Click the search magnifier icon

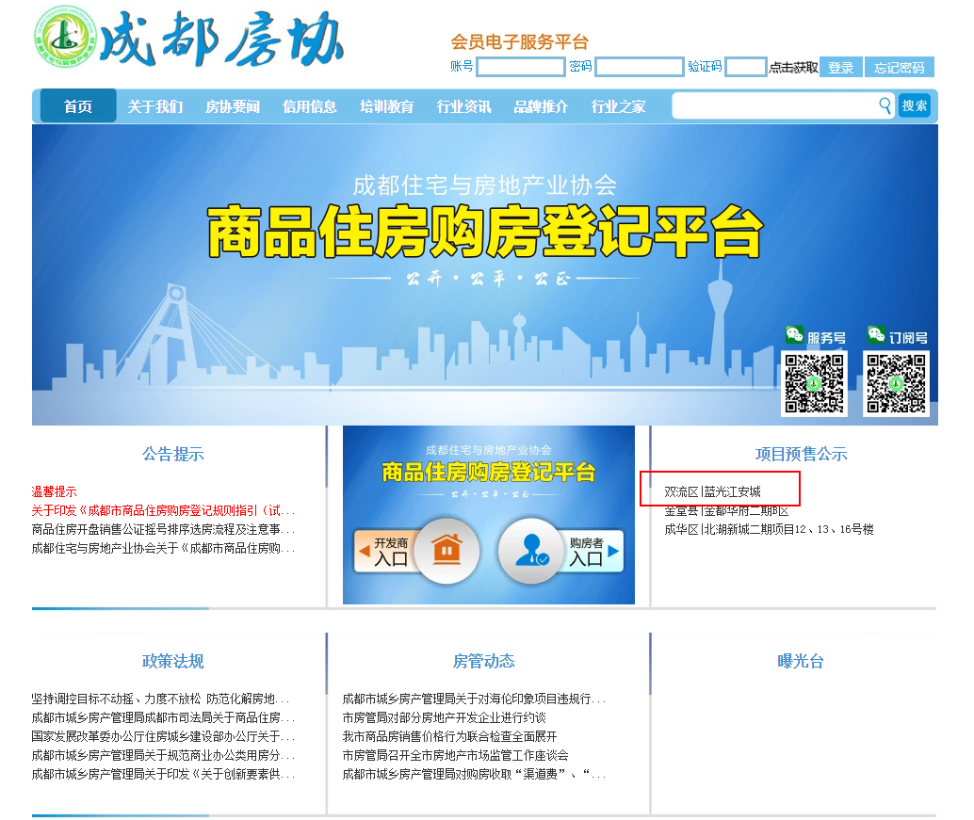pos(885,105)
